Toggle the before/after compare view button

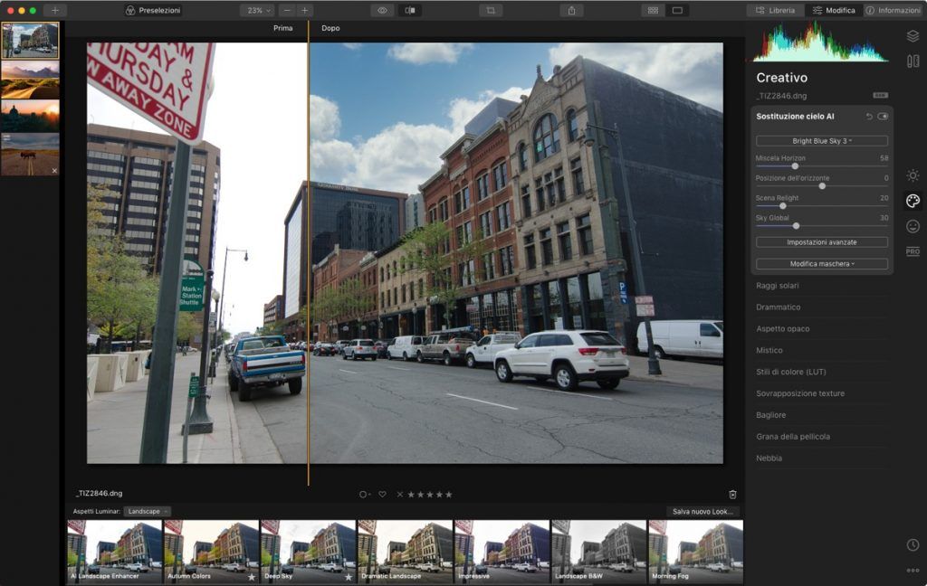410,10
